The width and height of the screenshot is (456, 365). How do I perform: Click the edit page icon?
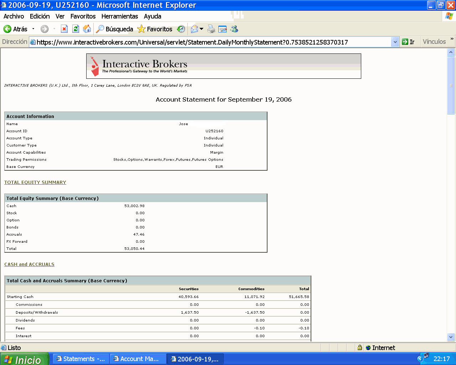coord(223,29)
